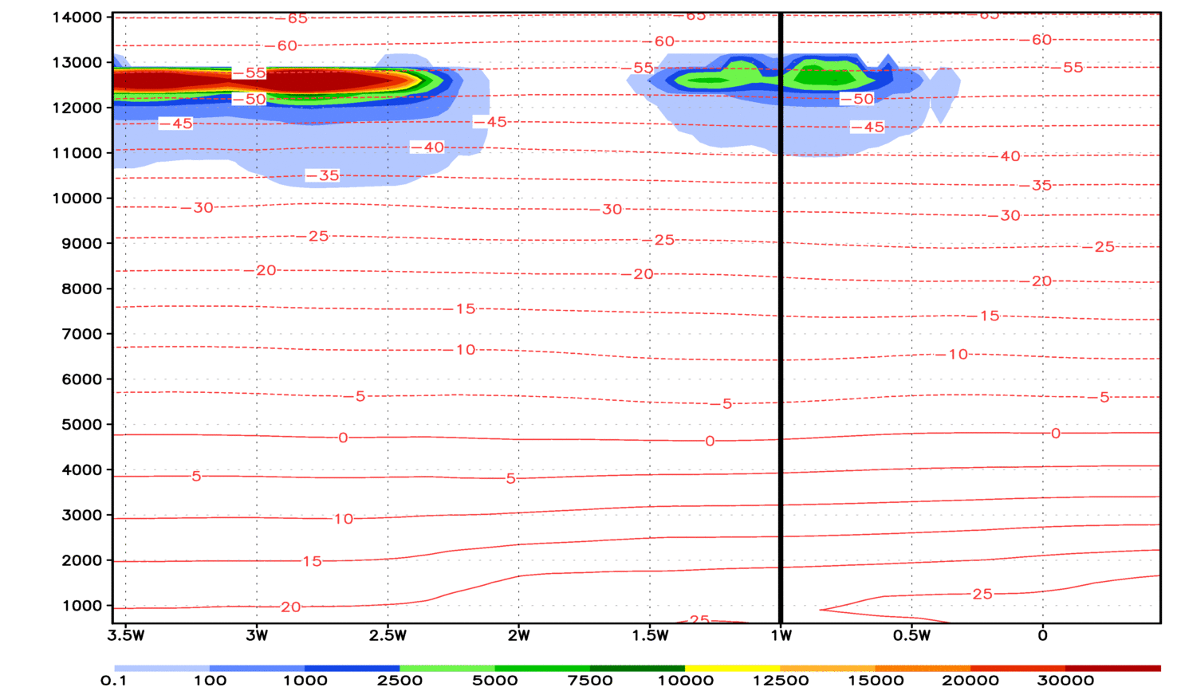Click the boxed -40 contour label in the left cloud
This screenshot has width=1177, height=699.
click(428, 147)
